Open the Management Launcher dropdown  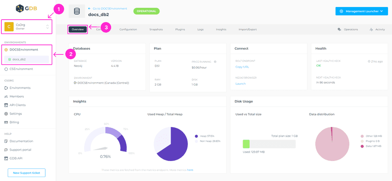362,11
